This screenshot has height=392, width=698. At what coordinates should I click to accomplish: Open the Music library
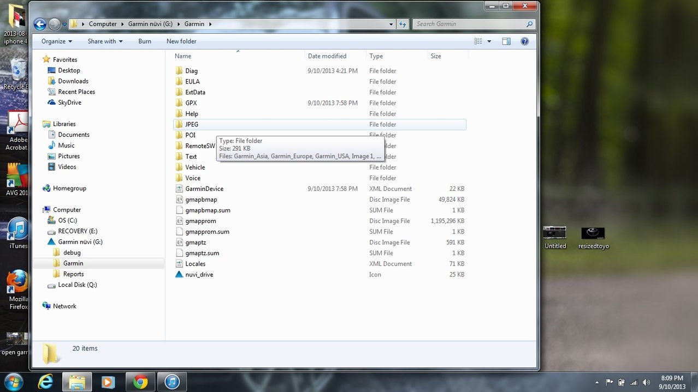tap(66, 146)
